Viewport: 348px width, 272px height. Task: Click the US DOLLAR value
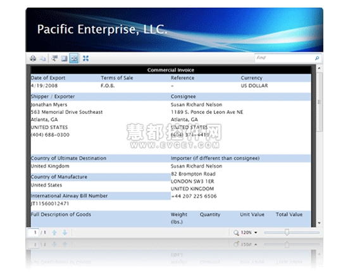coord(254,85)
